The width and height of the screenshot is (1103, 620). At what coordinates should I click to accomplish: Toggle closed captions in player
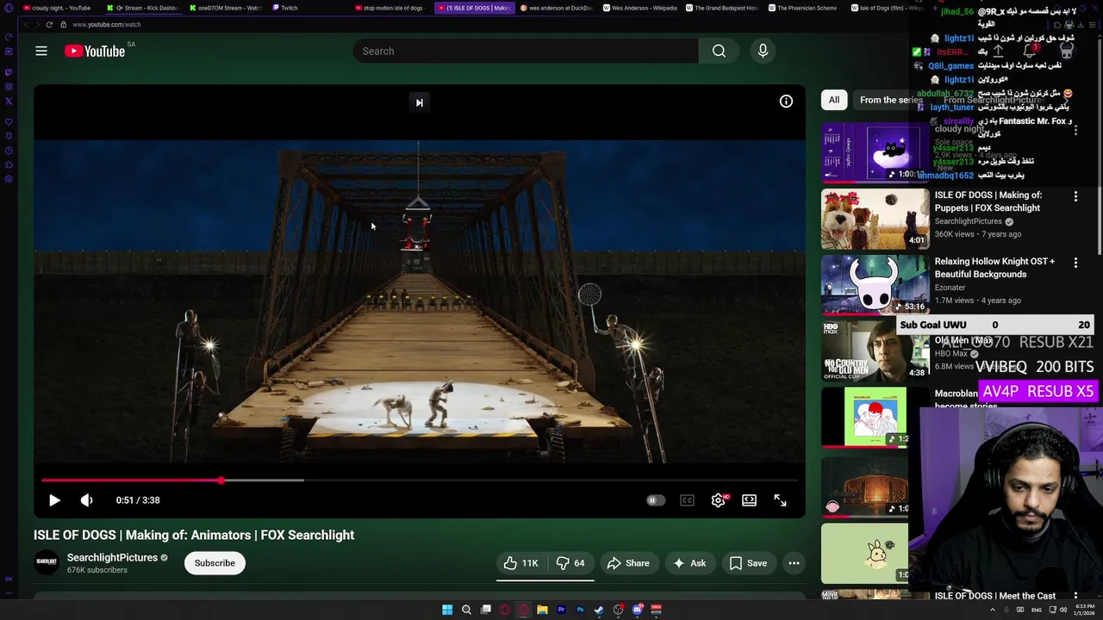click(x=687, y=500)
